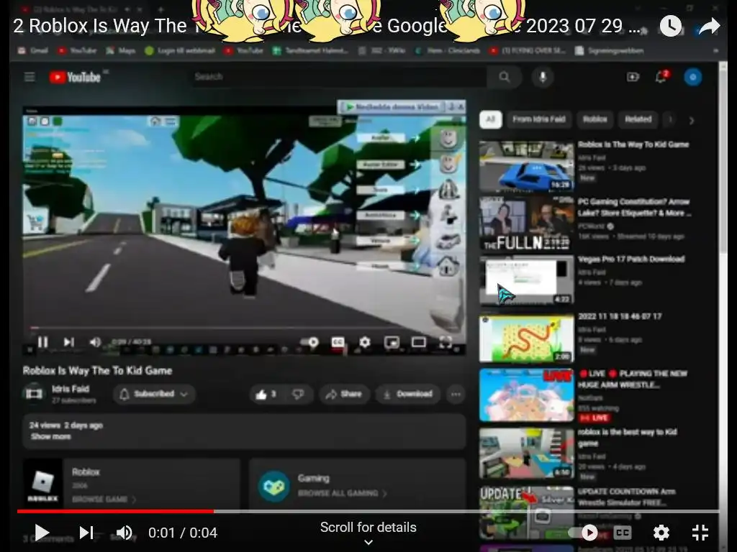Viewport: 737px width, 552px height.
Task: Click the Roblox shopping cart icon in the game
Action: click(37, 223)
